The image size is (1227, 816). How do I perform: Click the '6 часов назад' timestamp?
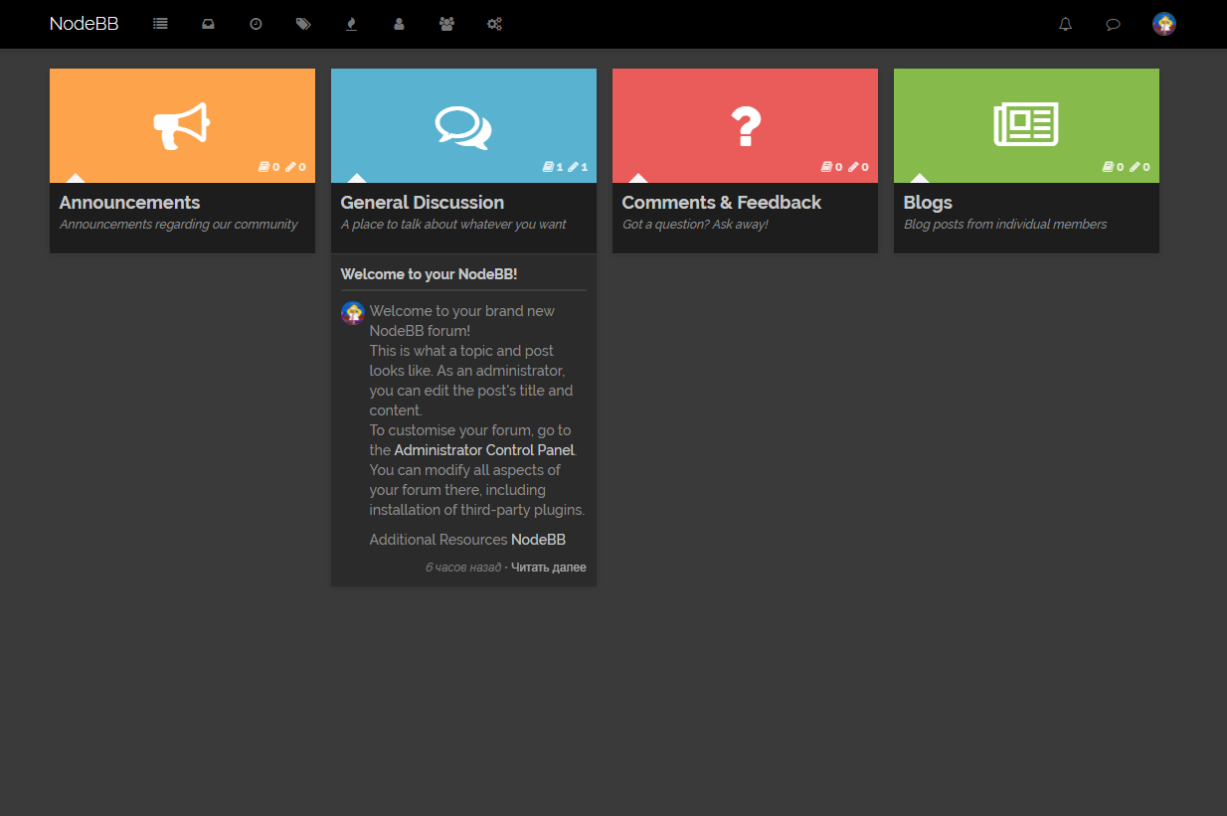click(463, 568)
